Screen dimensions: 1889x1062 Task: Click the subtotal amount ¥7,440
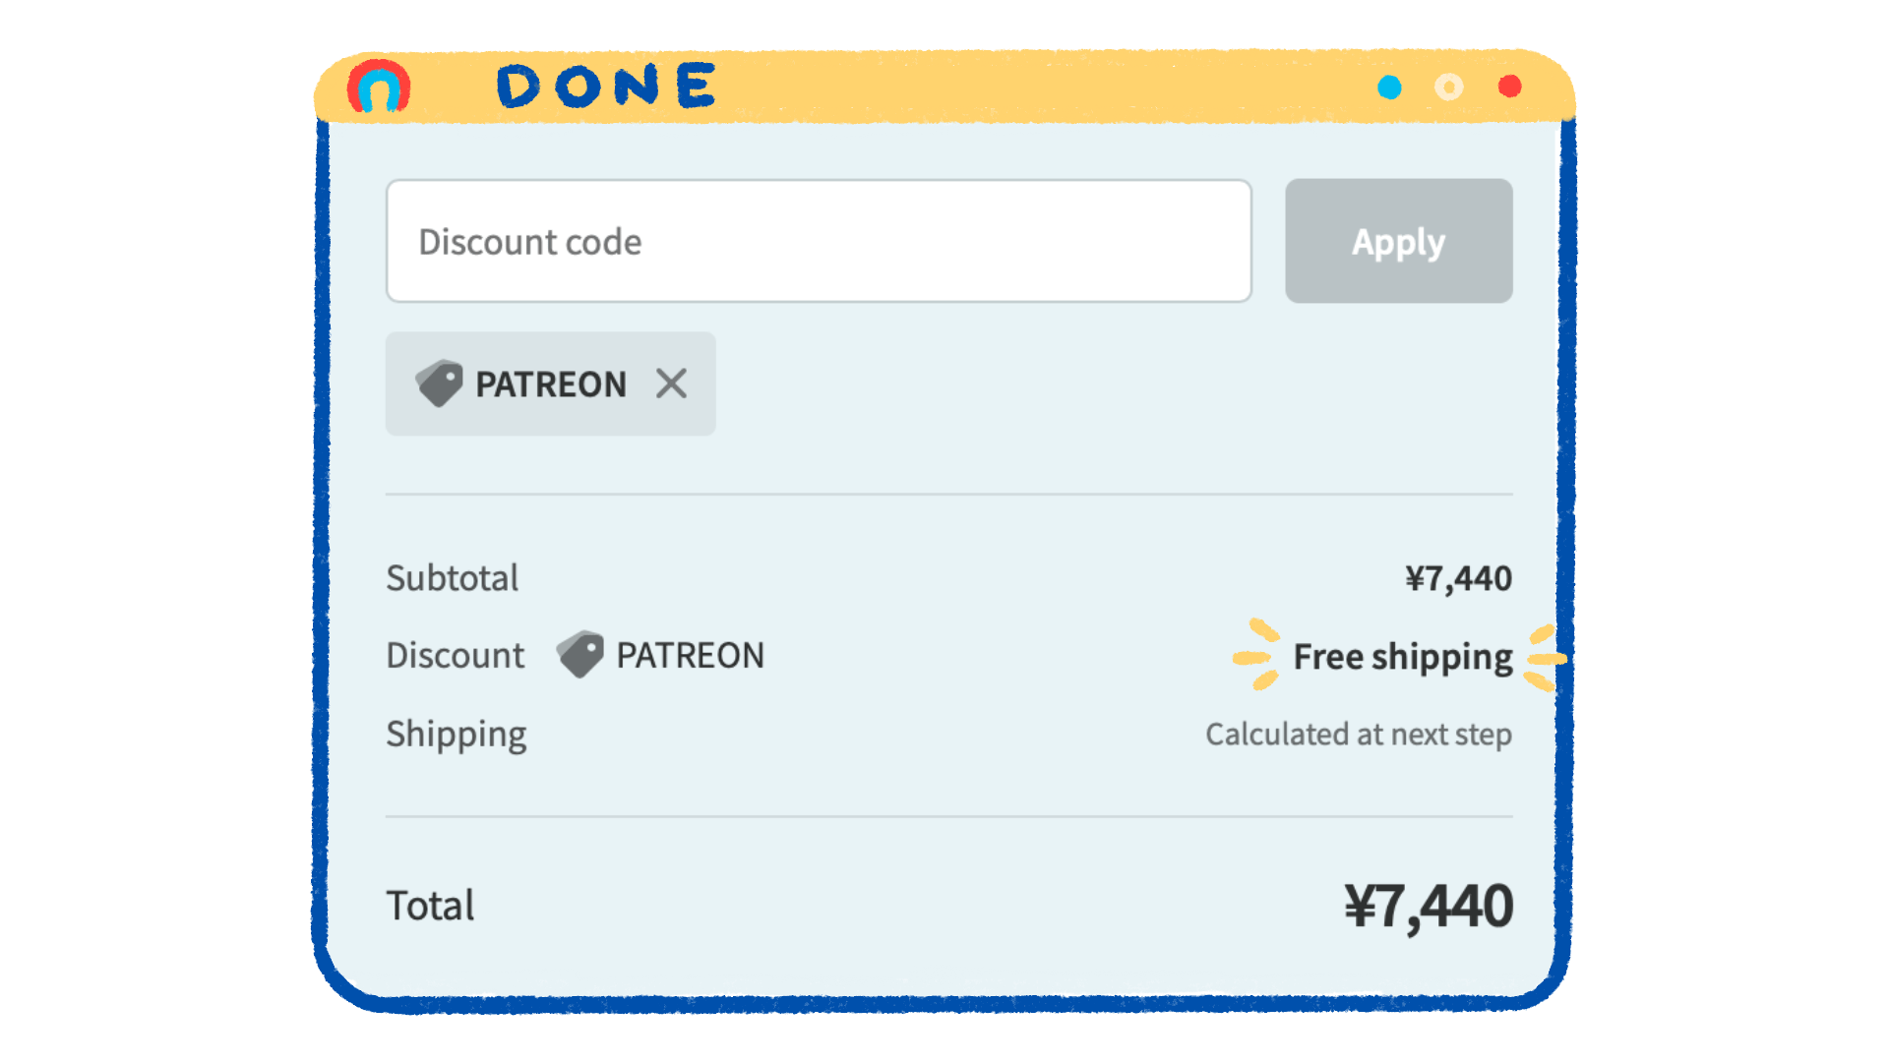[x=1458, y=578]
